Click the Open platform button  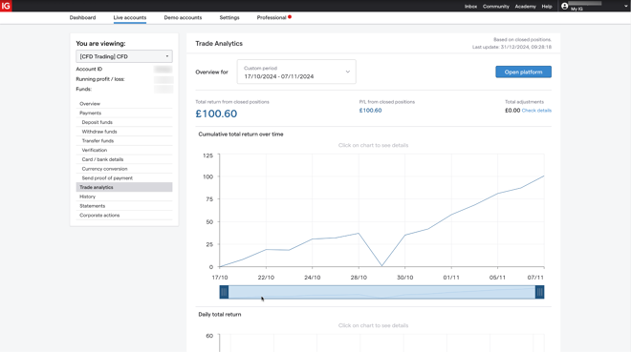coord(523,72)
